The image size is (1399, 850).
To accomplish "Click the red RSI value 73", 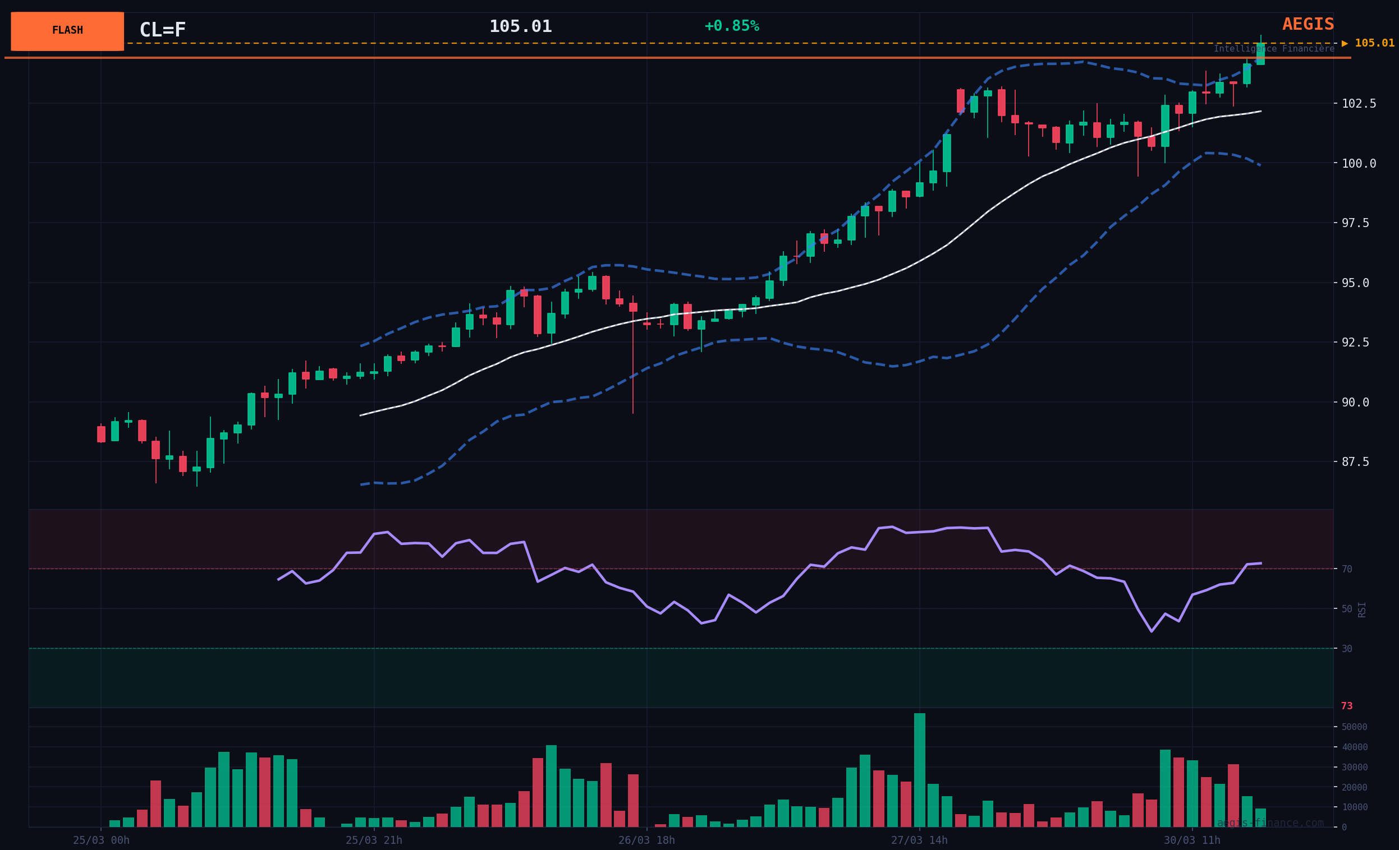I will (x=1346, y=706).
